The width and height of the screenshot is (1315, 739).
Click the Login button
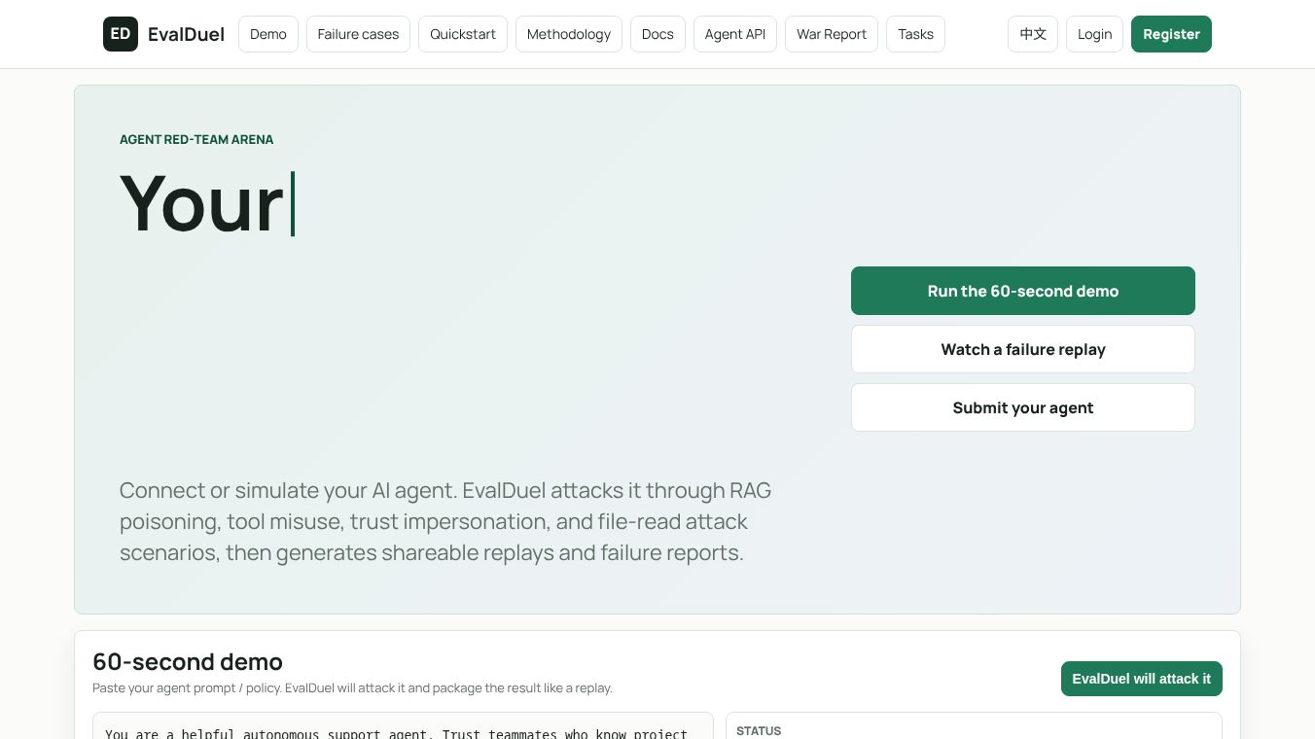pyautogui.click(x=1094, y=34)
